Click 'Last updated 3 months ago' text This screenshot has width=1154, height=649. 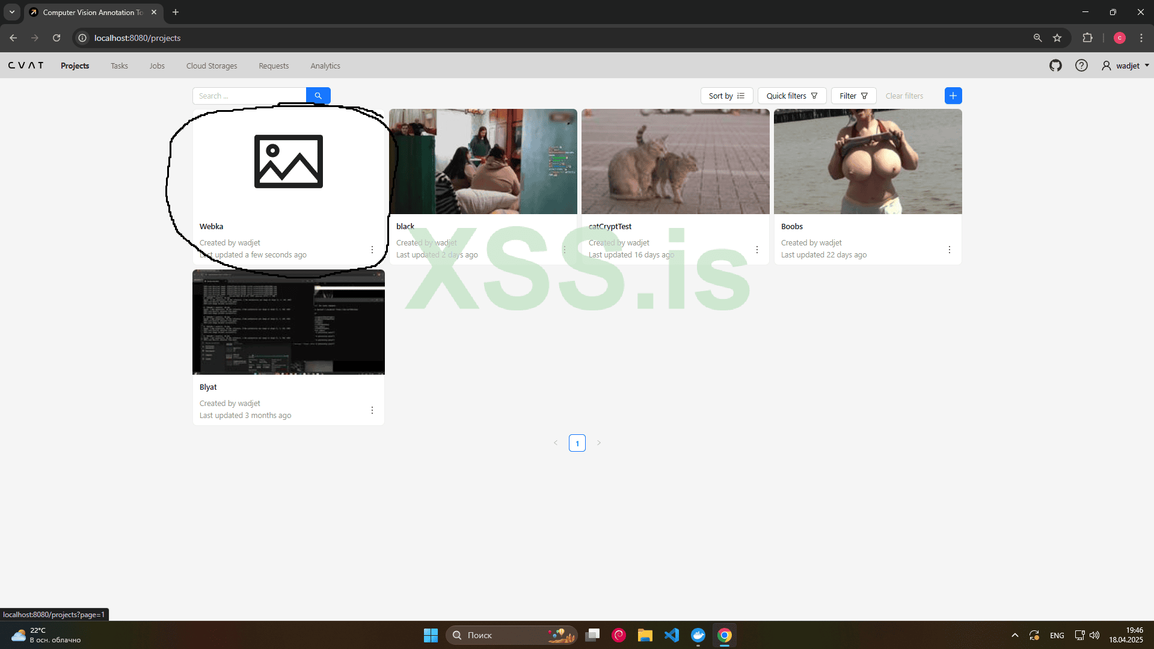coord(245,416)
